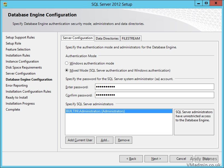Image resolution: width=224 pixels, height=168 pixels.
Task: Remove the selected SQL Server administrator
Action: coord(123,140)
